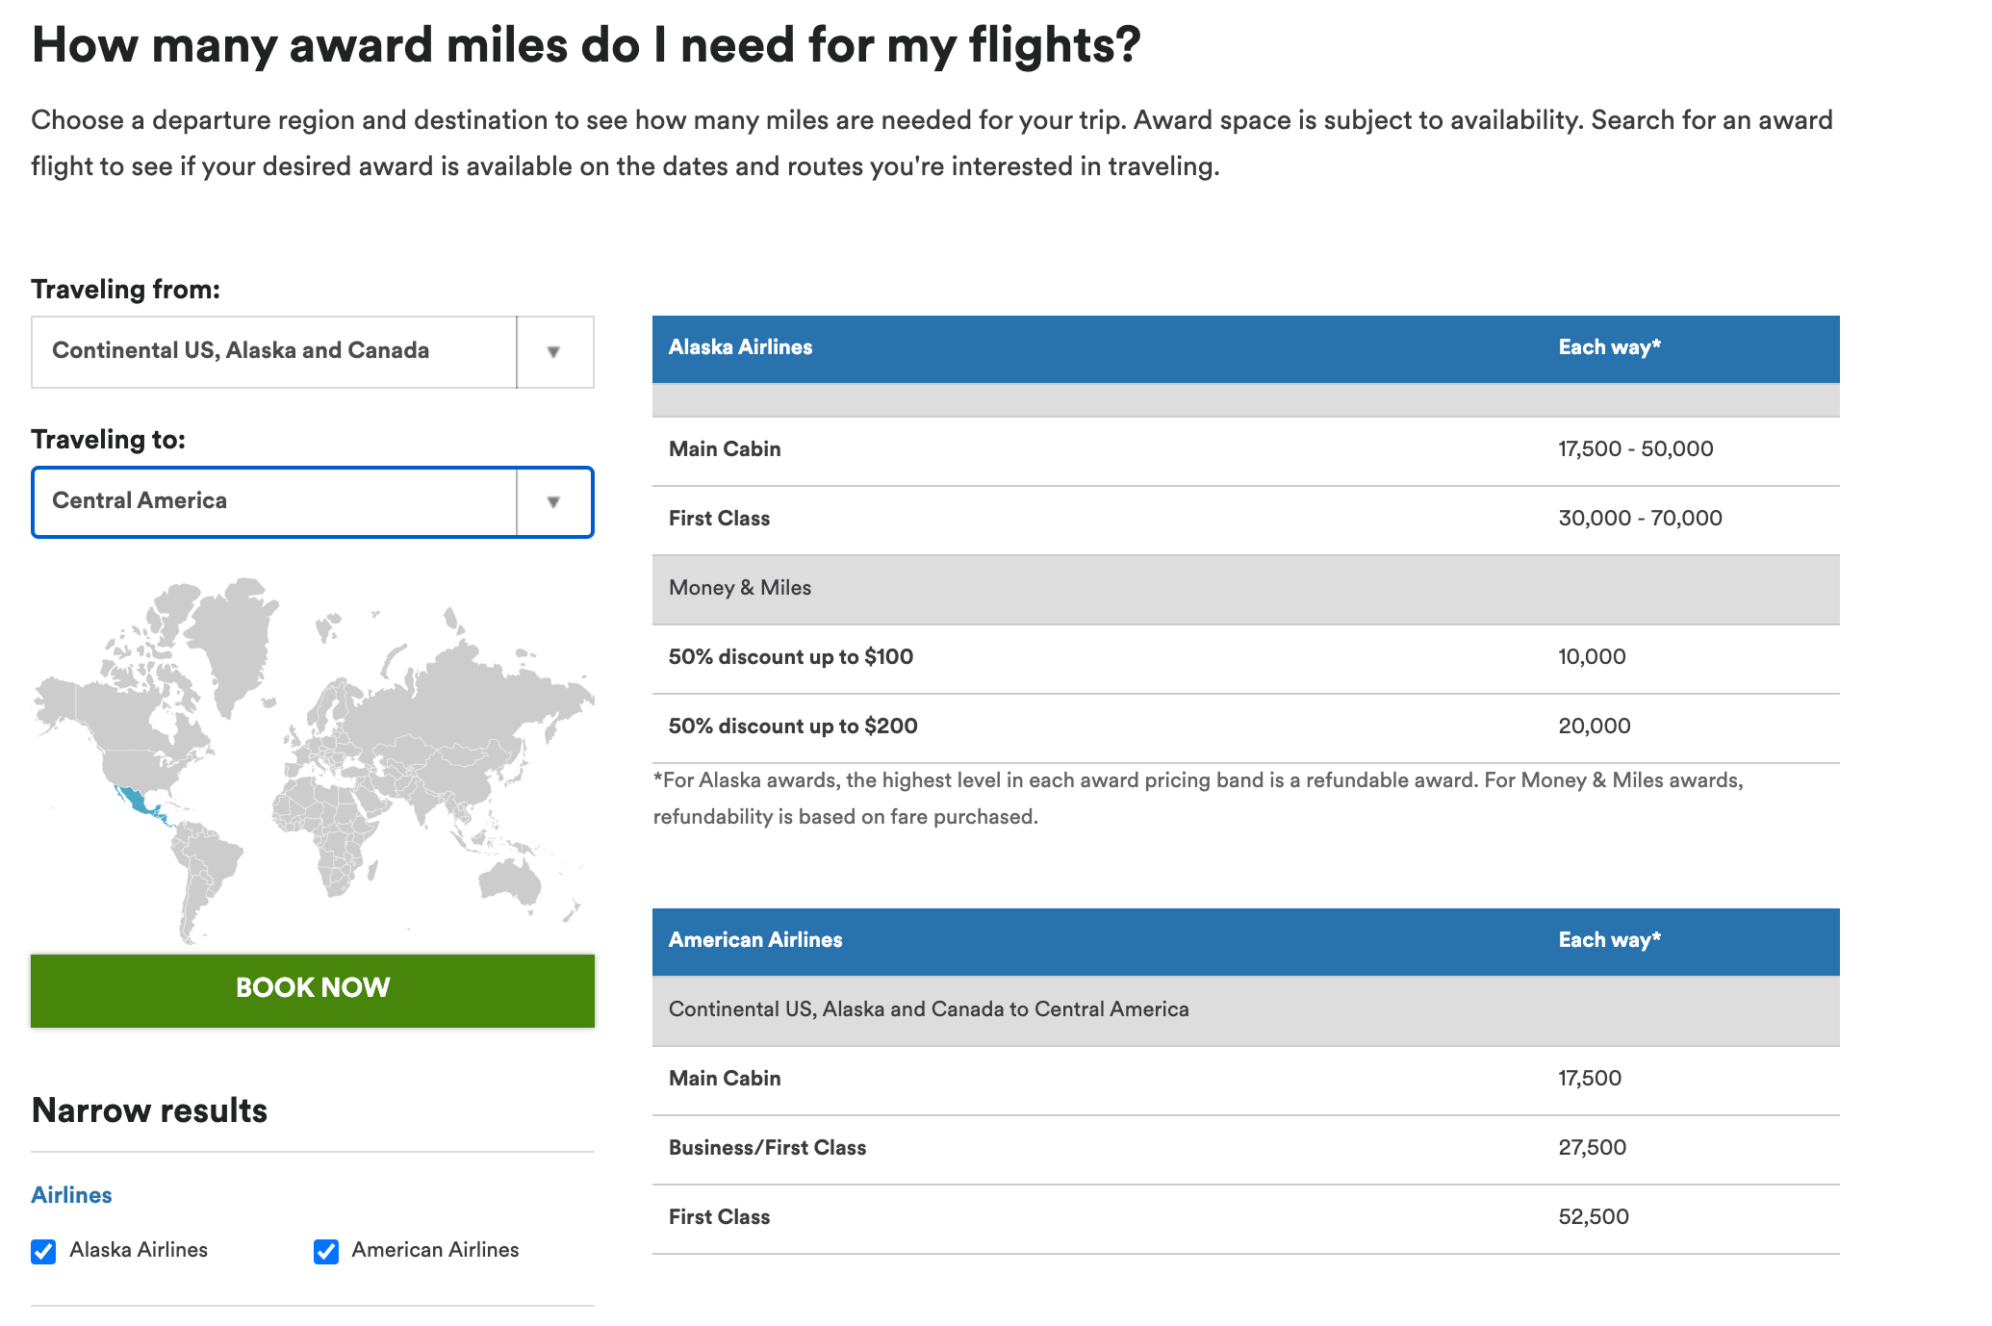Click the Airlines filter link
This screenshot has height=1326, width=1992.
[x=71, y=1195]
